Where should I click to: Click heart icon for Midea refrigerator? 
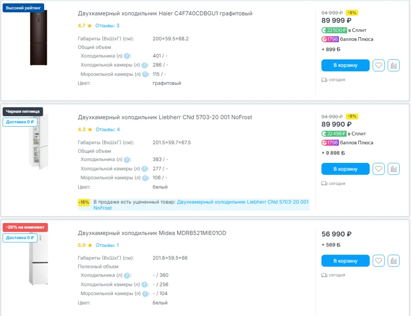tap(379, 260)
